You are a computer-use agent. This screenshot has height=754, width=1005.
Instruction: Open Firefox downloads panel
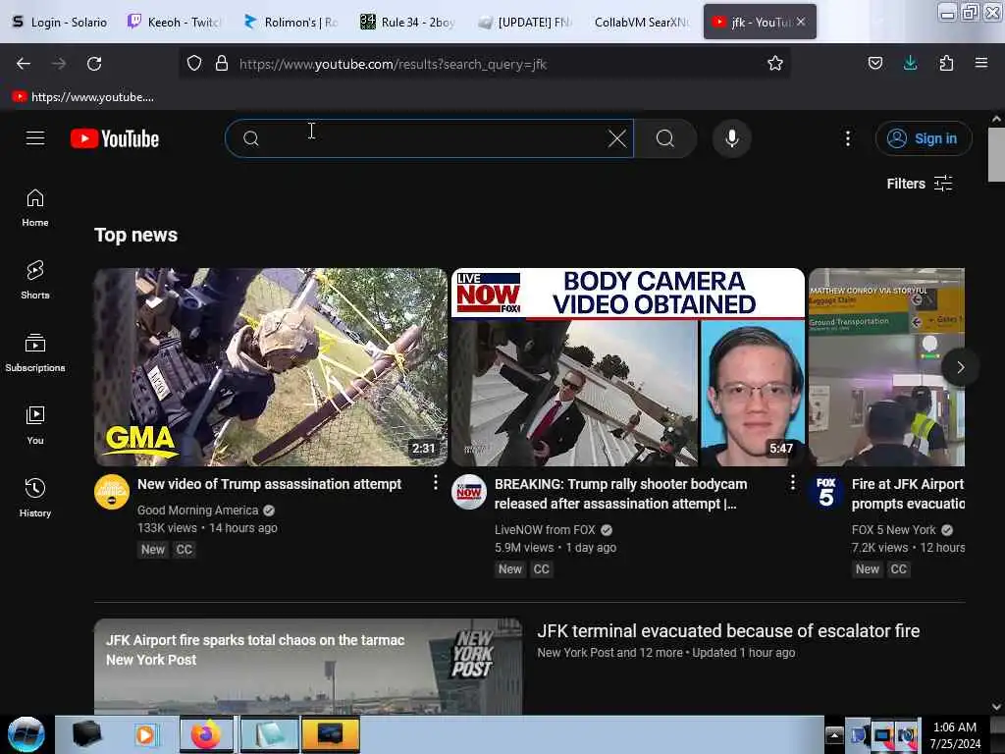click(910, 63)
